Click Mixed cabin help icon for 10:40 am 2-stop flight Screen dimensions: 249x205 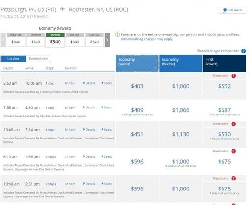pos(233,179)
